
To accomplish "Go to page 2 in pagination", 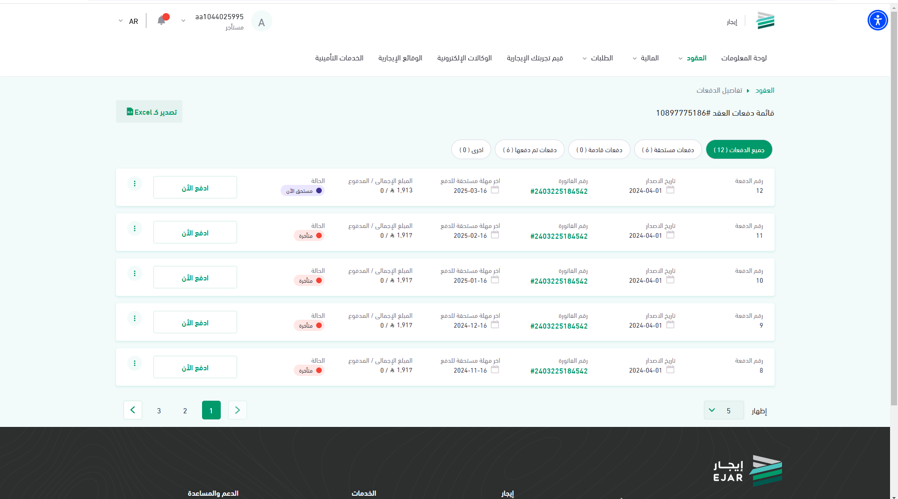I will coord(185,411).
